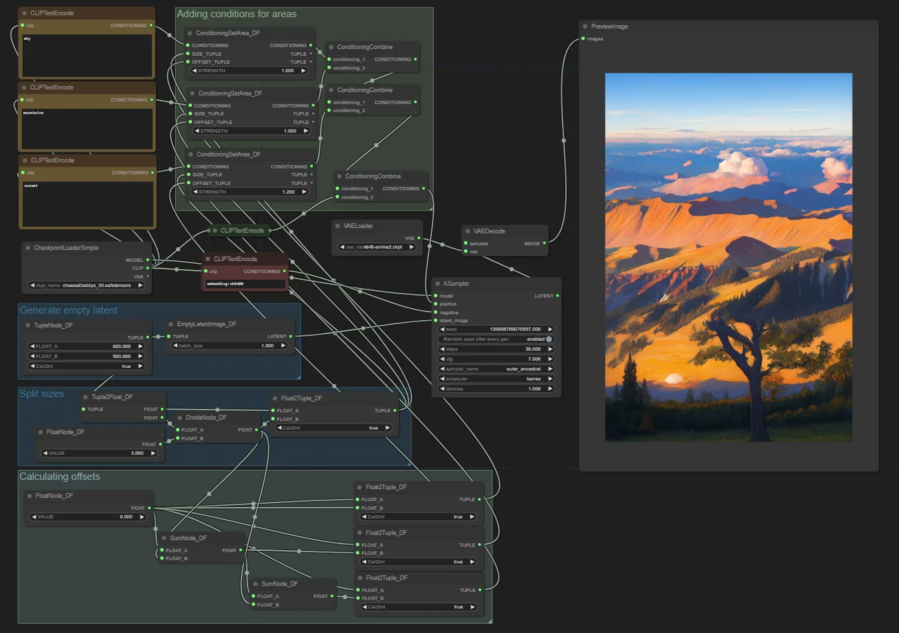Click the DivideNode_DF FLOAT output port
Screen dimensions: 899x633
pos(257,430)
